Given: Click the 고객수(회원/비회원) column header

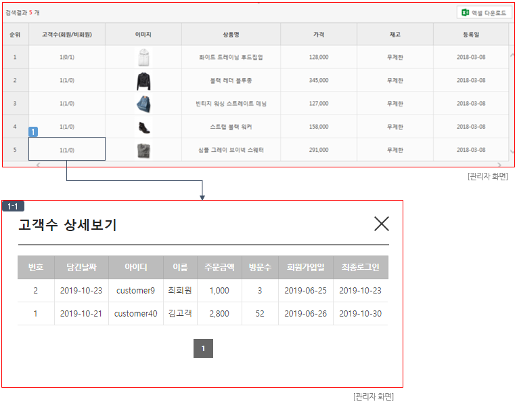Looking at the screenshot, I should [x=67, y=35].
